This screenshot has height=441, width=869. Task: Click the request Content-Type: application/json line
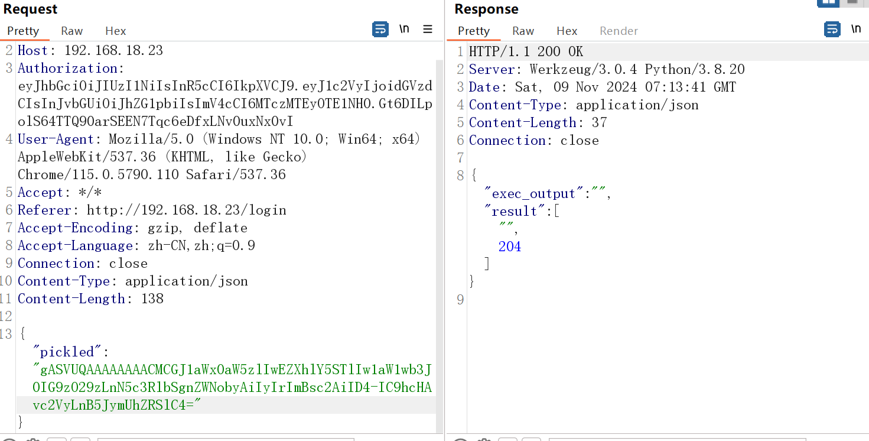point(133,281)
